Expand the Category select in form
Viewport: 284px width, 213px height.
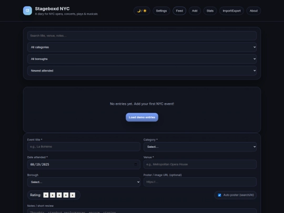coord(200,147)
